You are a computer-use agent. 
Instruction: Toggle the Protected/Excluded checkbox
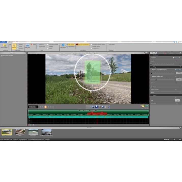(x=48, y=44)
